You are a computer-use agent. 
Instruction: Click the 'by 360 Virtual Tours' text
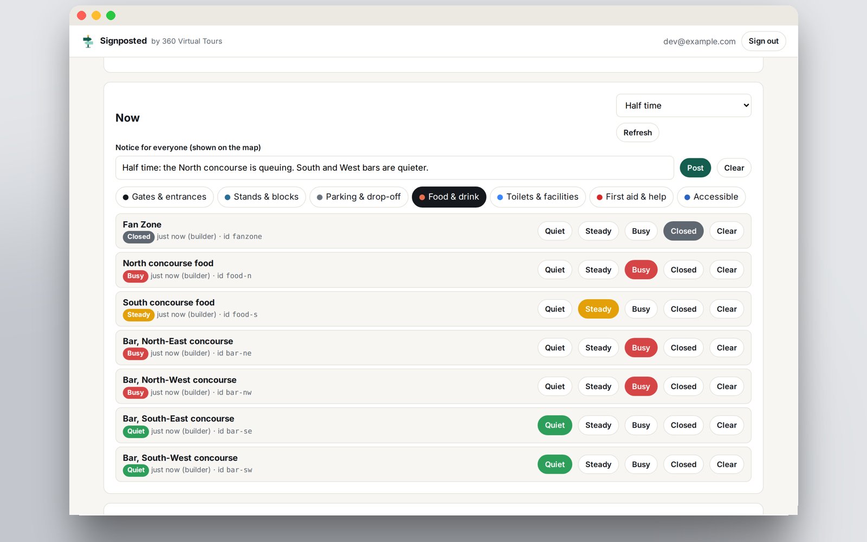point(186,41)
